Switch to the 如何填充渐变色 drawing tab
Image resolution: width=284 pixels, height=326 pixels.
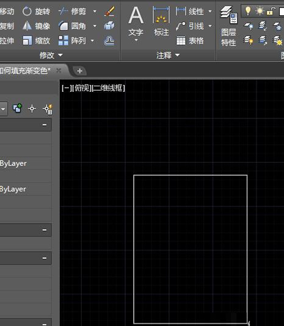25,71
